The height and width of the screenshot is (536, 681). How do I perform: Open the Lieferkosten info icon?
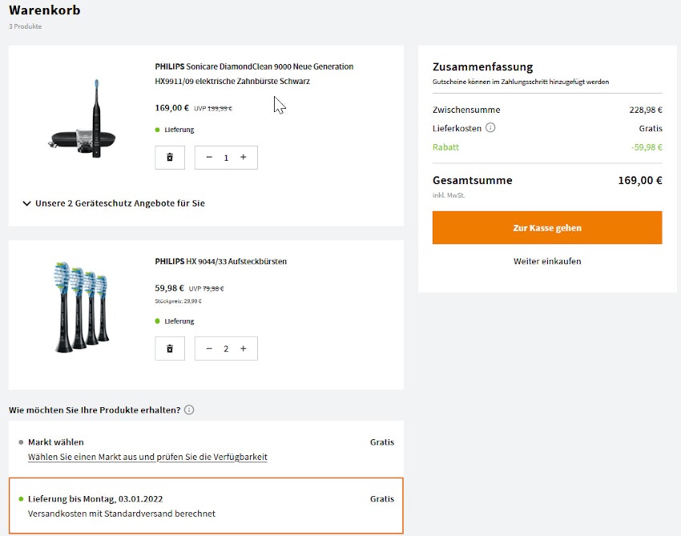(x=490, y=128)
